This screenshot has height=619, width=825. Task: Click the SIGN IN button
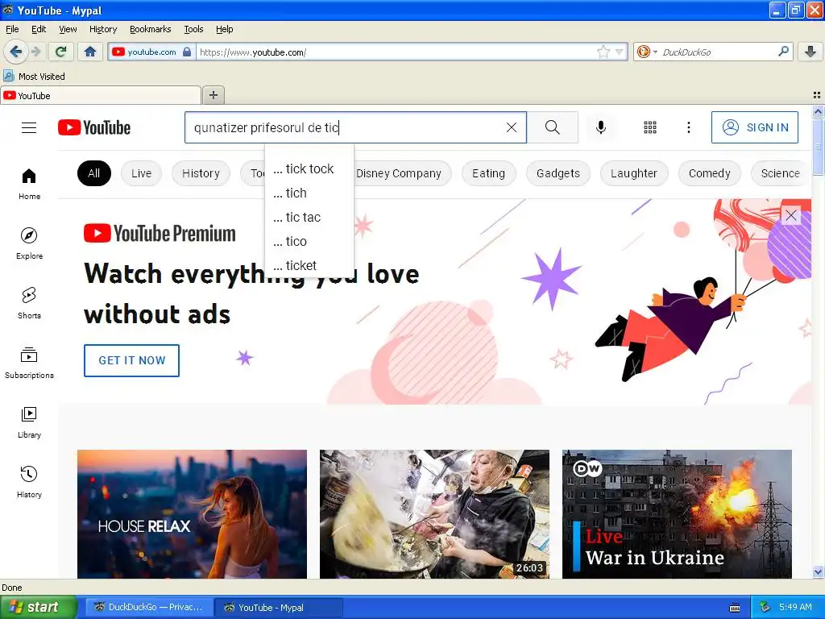[x=754, y=127]
